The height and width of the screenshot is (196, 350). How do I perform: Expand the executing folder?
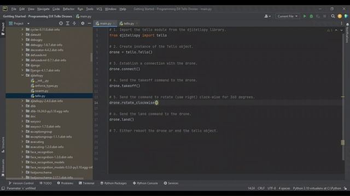point(22,142)
